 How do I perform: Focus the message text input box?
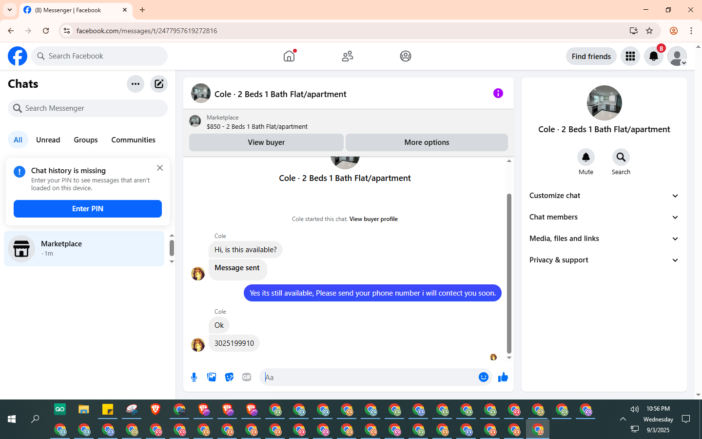[x=371, y=377]
